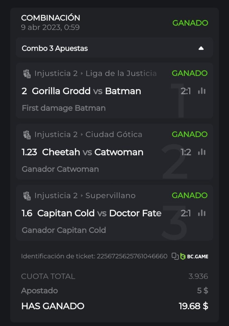Click the Supervillano league label
229x326 pixels.
(x=110, y=196)
